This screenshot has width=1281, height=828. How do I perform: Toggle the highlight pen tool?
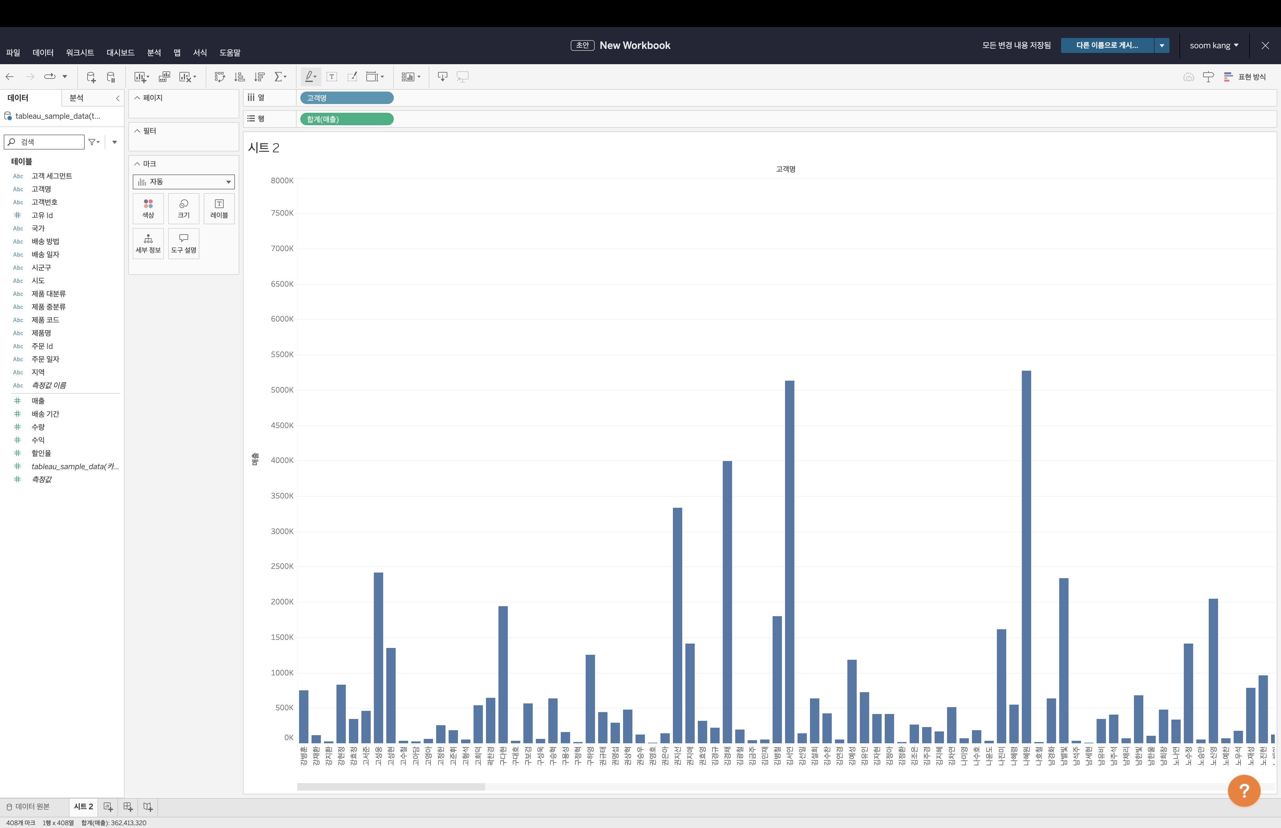tap(309, 77)
